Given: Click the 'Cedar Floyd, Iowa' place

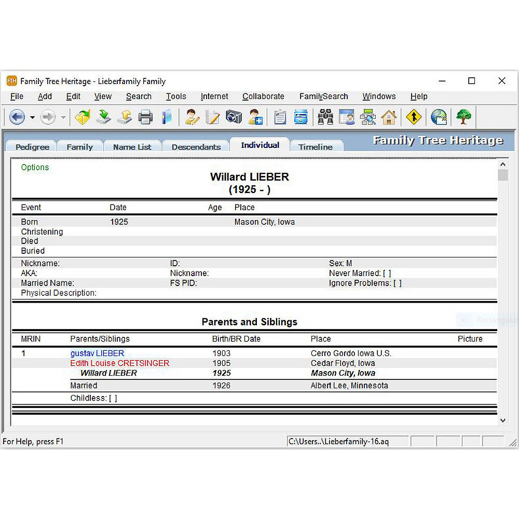Looking at the screenshot, I should [x=343, y=363].
